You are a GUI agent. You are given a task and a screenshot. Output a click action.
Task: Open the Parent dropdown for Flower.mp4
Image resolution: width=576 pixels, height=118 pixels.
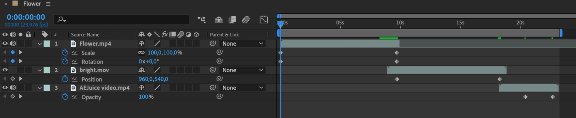pyautogui.click(x=242, y=44)
